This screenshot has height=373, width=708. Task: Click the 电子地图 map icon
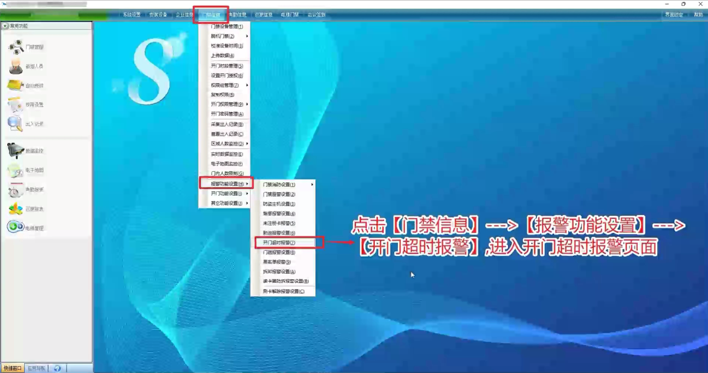15,170
